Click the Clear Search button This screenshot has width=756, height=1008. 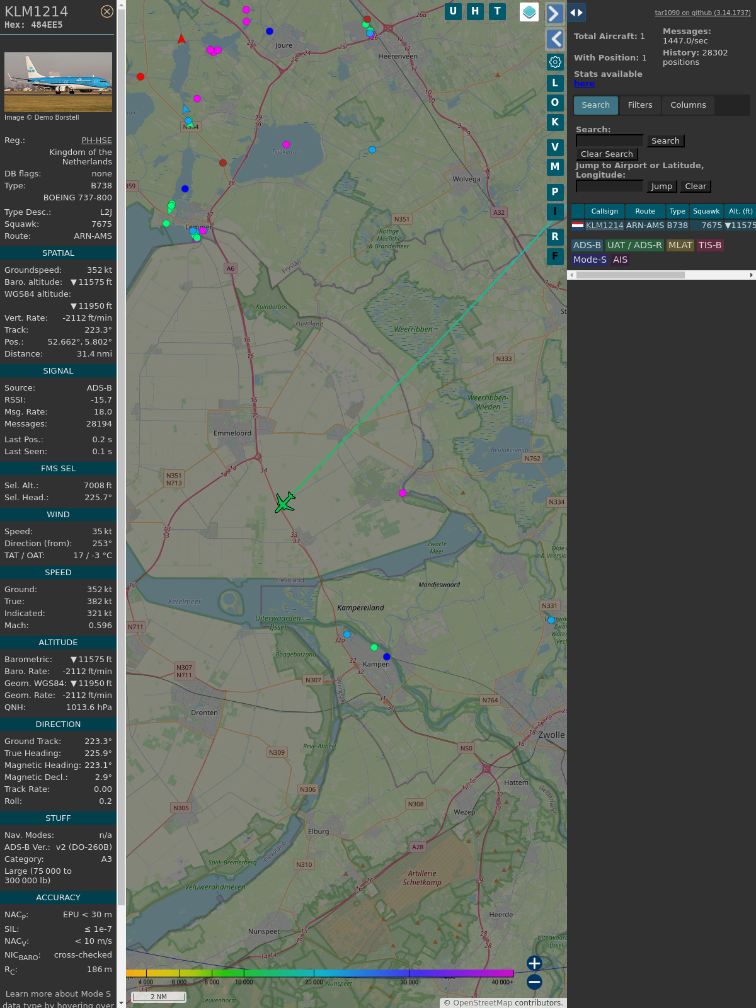tap(607, 154)
